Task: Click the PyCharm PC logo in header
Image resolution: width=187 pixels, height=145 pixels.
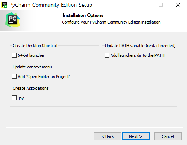Action: pos(13,20)
